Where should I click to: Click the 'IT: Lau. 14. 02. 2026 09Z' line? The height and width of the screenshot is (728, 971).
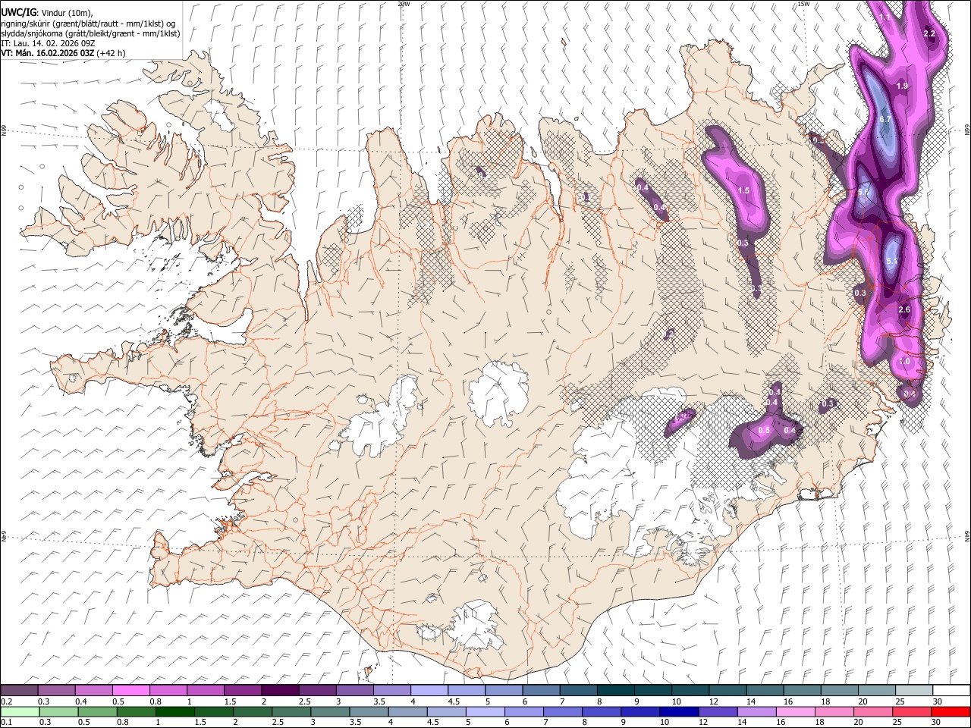pyautogui.click(x=49, y=43)
